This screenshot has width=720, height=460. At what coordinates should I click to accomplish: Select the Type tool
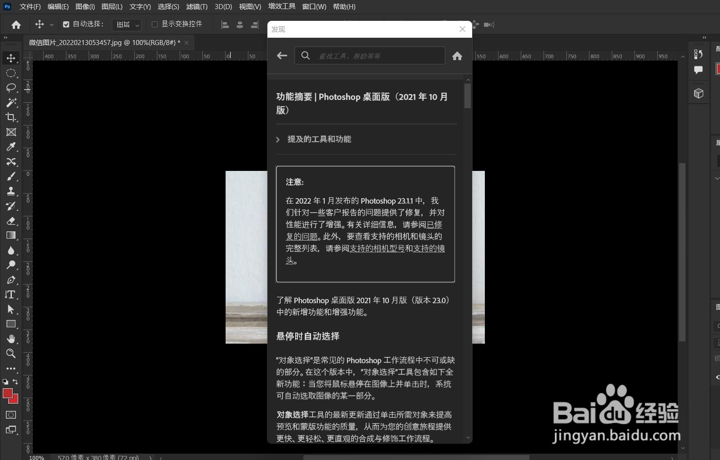coord(11,295)
